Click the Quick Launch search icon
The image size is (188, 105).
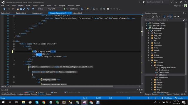172,2
